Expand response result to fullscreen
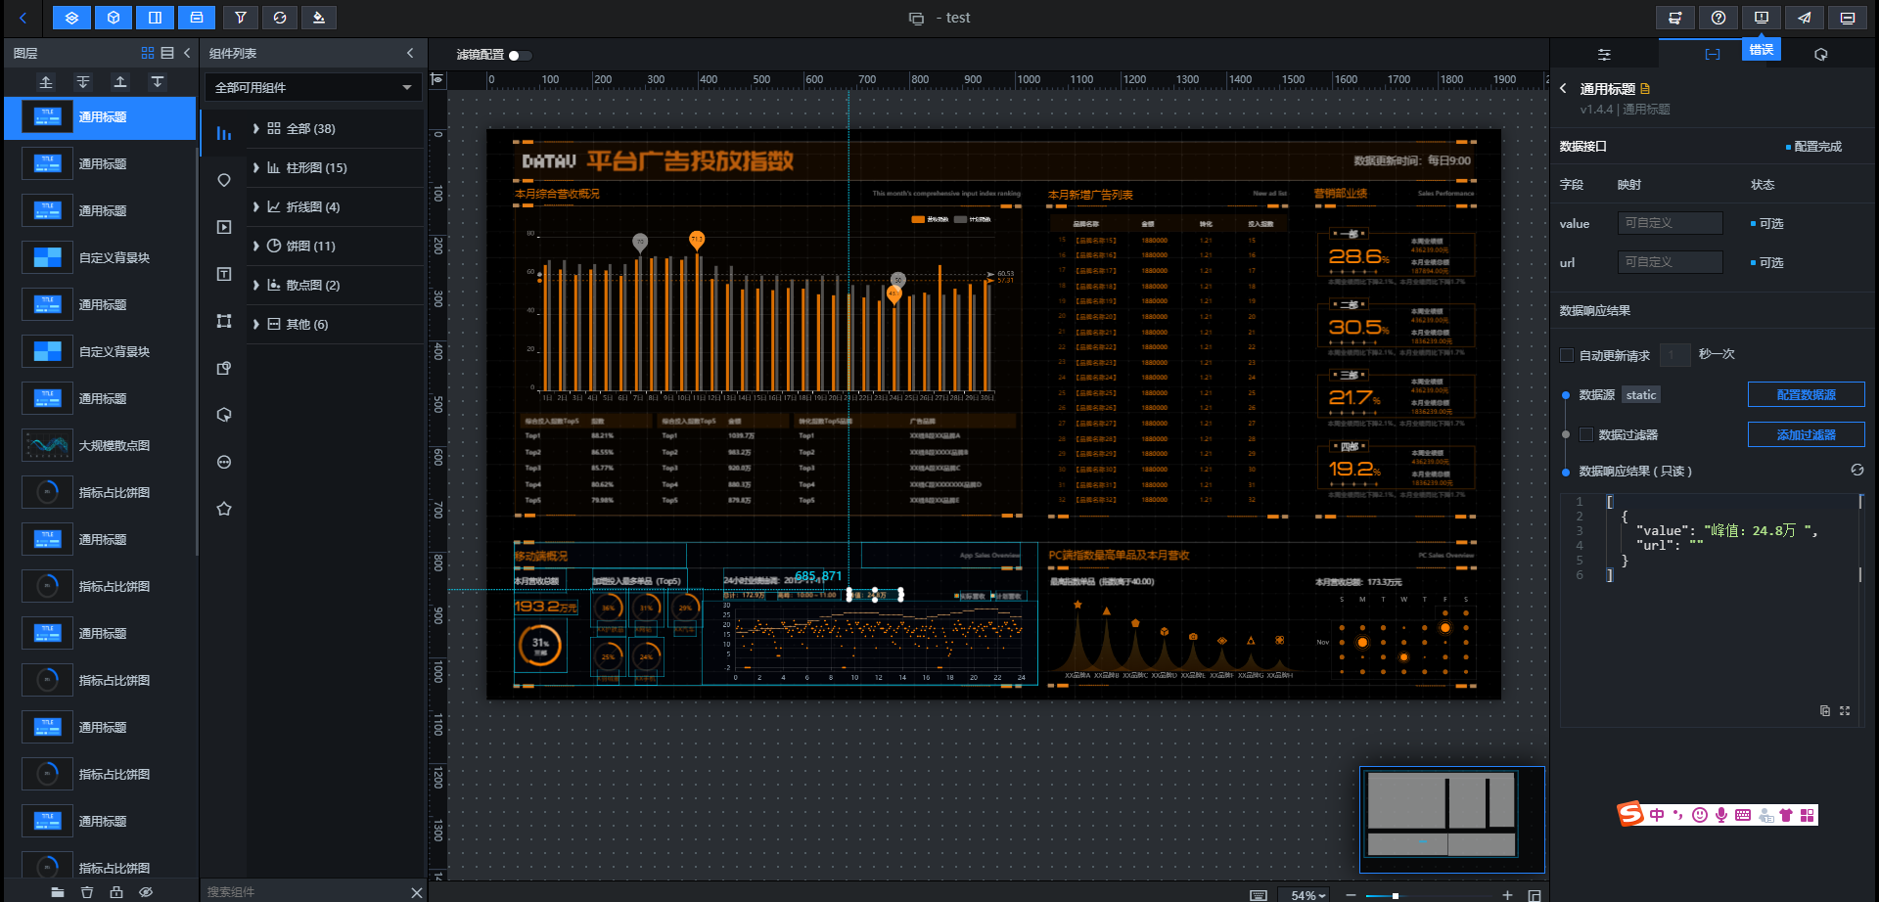This screenshot has width=1879, height=902. coord(1845,711)
